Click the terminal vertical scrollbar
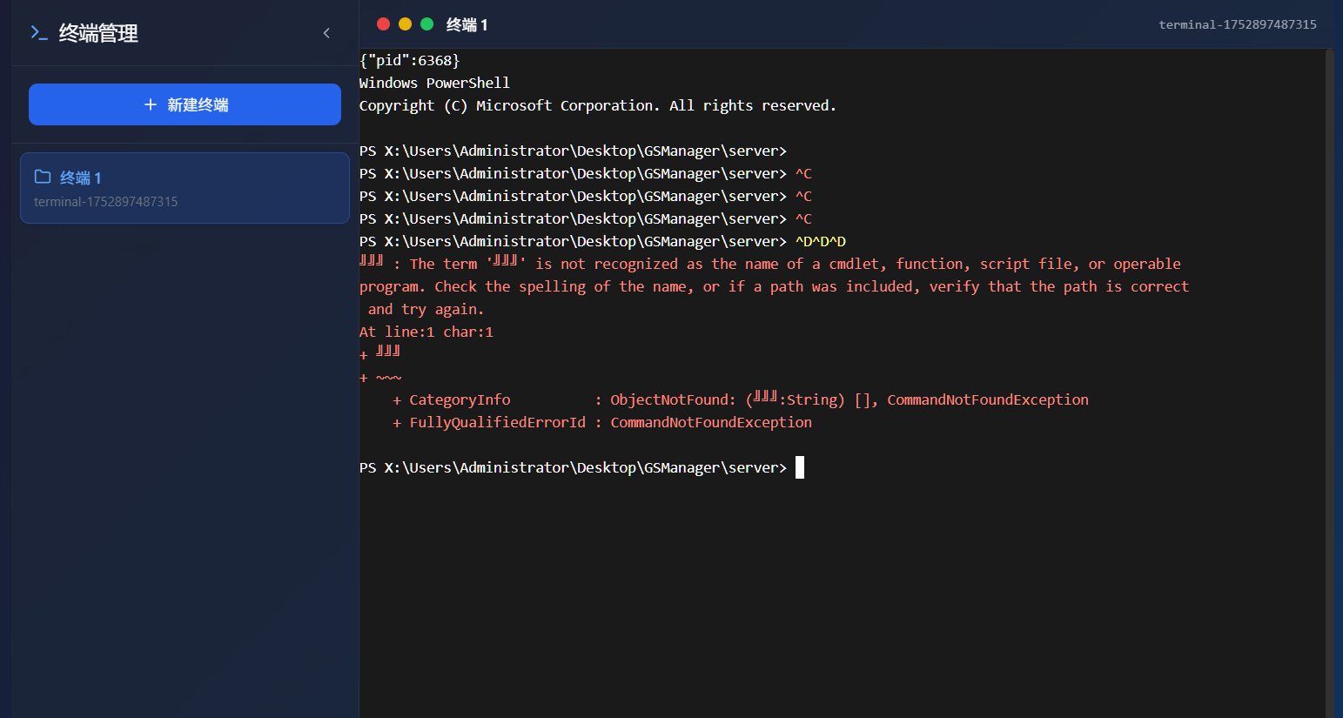This screenshot has height=718, width=1343. tap(1329, 383)
